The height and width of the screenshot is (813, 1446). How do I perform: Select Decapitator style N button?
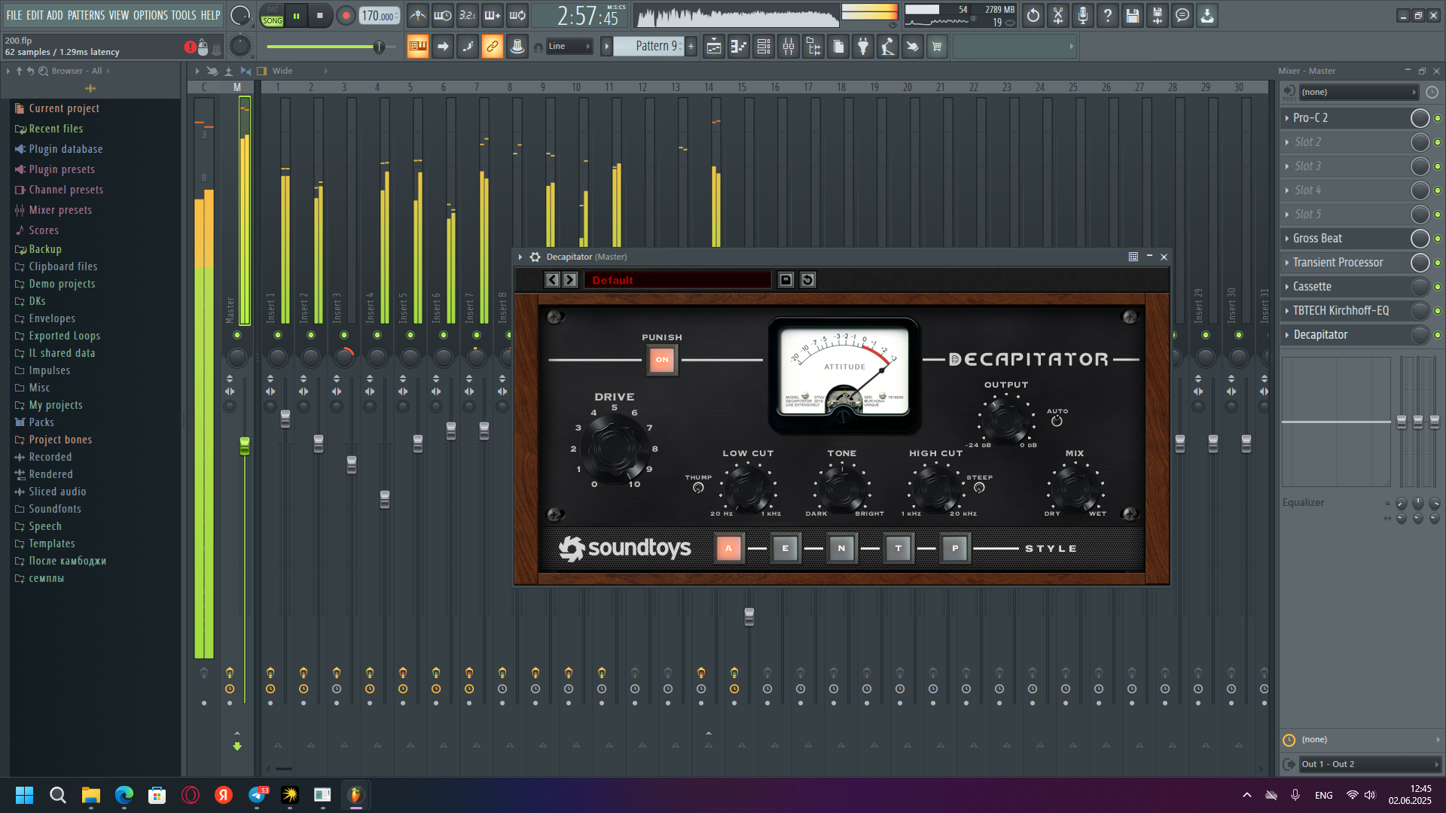tap(842, 549)
